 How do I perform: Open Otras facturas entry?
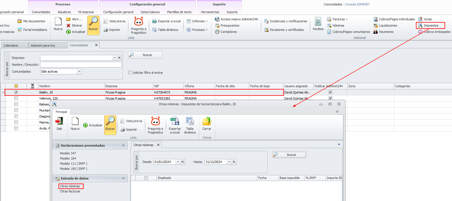70,191
